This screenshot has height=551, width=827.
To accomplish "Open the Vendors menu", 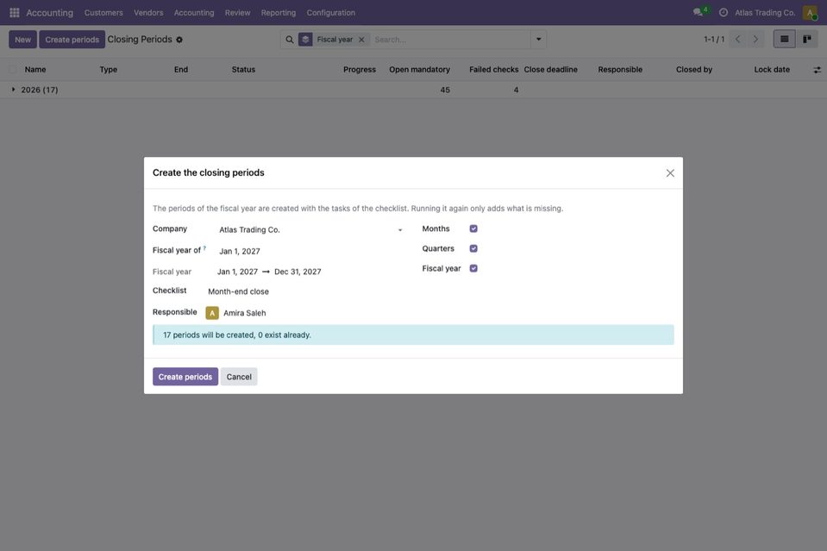I will [x=148, y=13].
